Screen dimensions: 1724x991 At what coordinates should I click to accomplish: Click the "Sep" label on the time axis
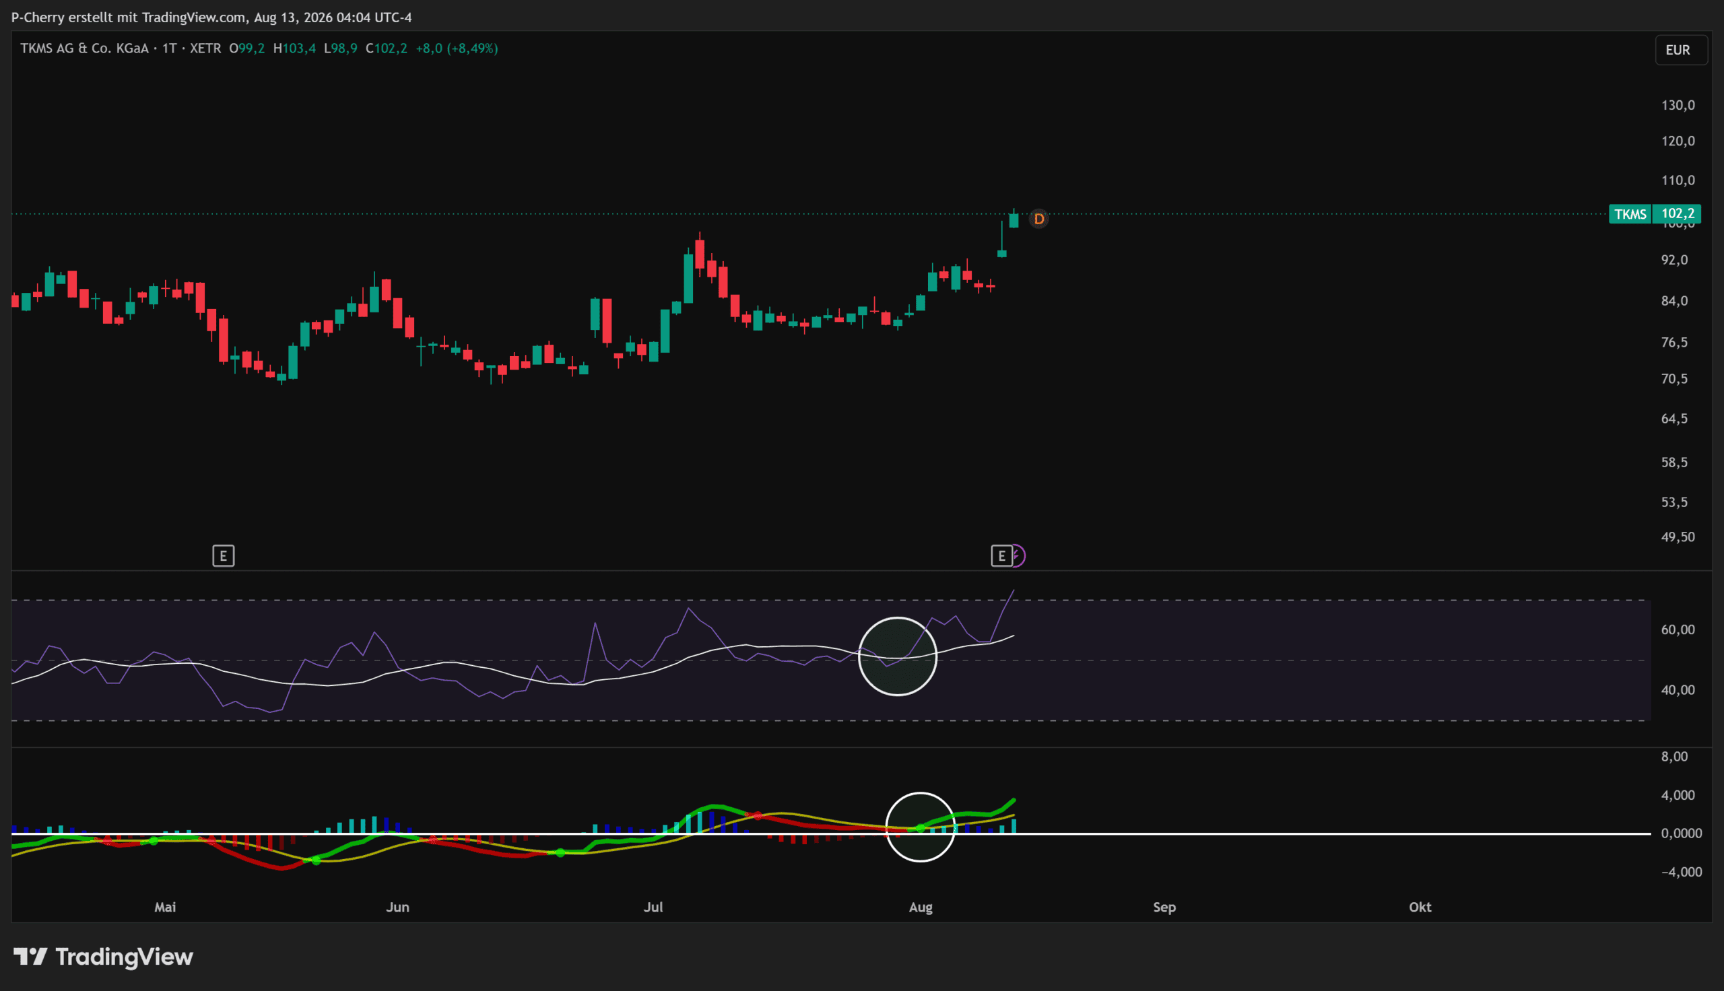click(1164, 908)
